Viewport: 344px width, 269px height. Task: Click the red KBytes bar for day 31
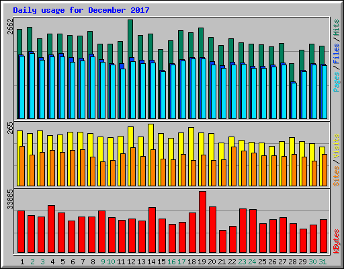323,236
